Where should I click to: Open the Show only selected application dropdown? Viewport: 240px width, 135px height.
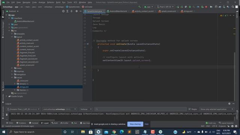pos(217,109)
